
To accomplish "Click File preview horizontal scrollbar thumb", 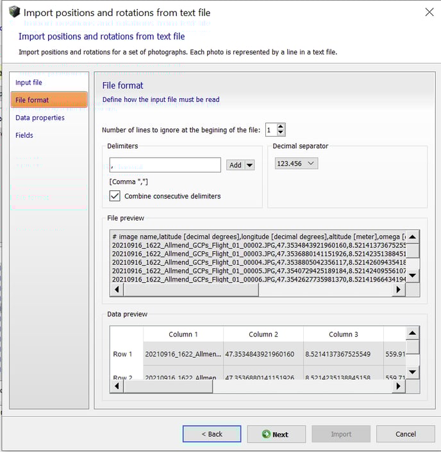I will point(191,289).
